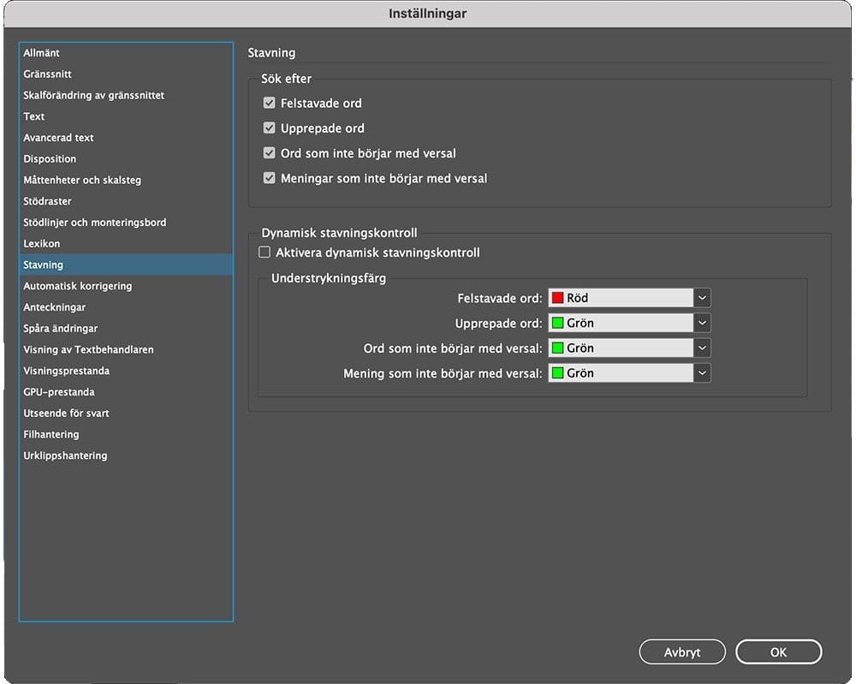Open Måttenheter och skalsteg

(x=126, y=180)
